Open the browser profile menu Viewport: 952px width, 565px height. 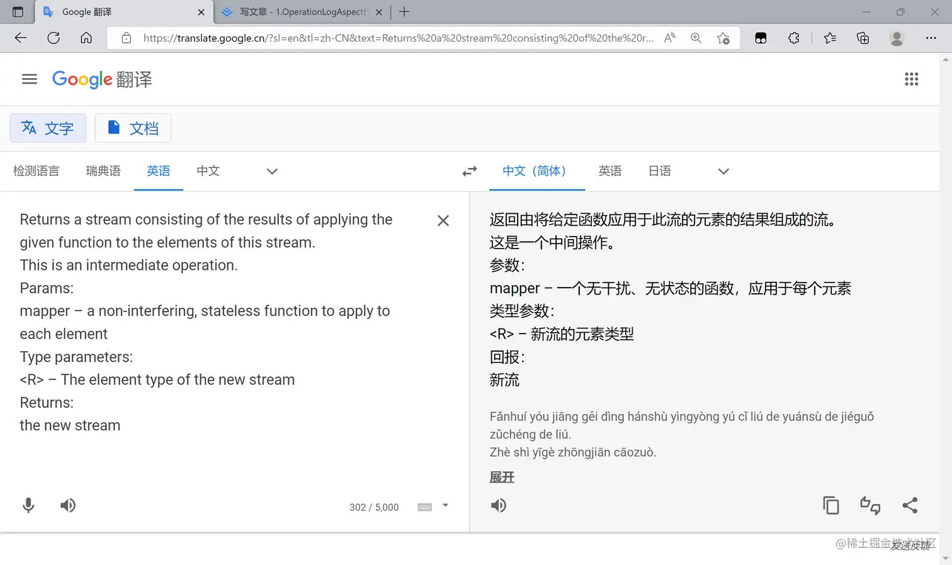(897, 38)
